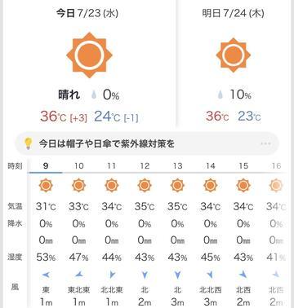294x308 pixels.
Task: Tap tomorrow's raindrop icon at 10%
Action: (x=220, y=95)
